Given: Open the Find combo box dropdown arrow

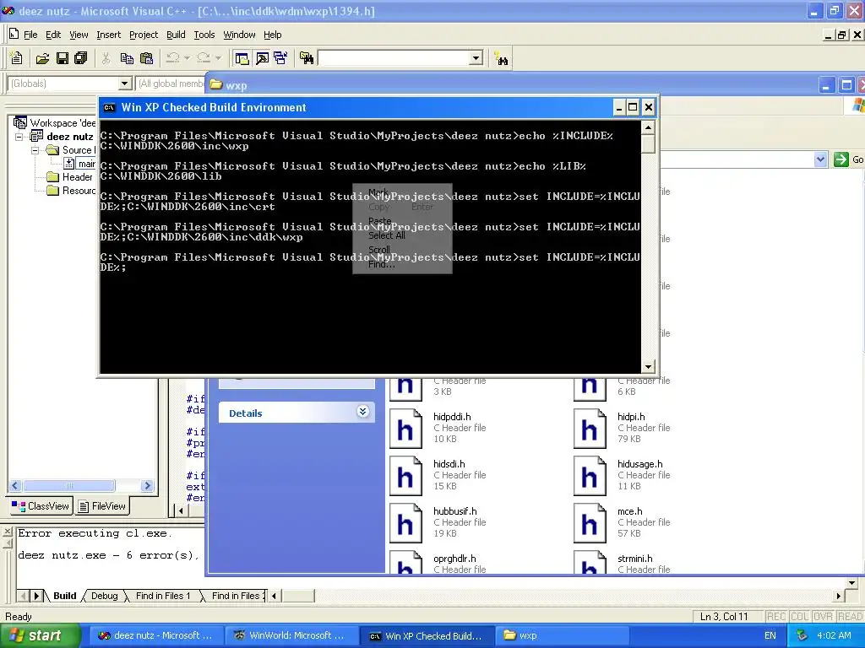Looking at the screenshot, I should tap(476, 58).
